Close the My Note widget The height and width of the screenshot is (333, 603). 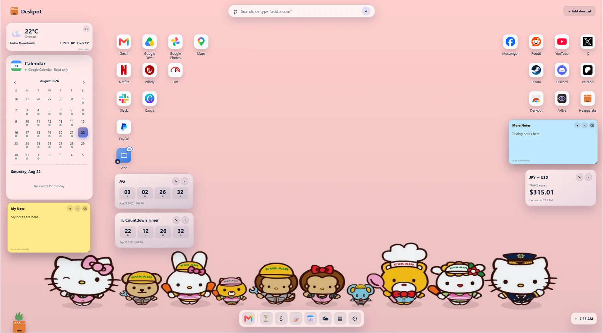(77, 209)
